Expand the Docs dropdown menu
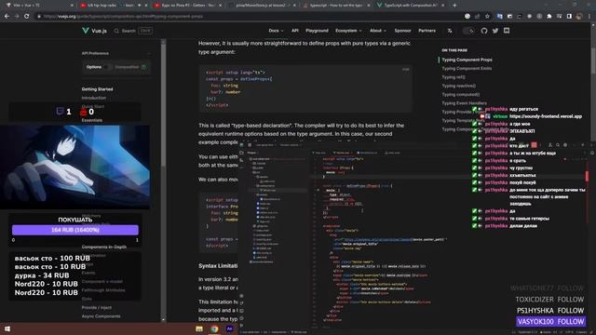Image resolution: width=596 pixels, height=335 pixels. [276, 31]
